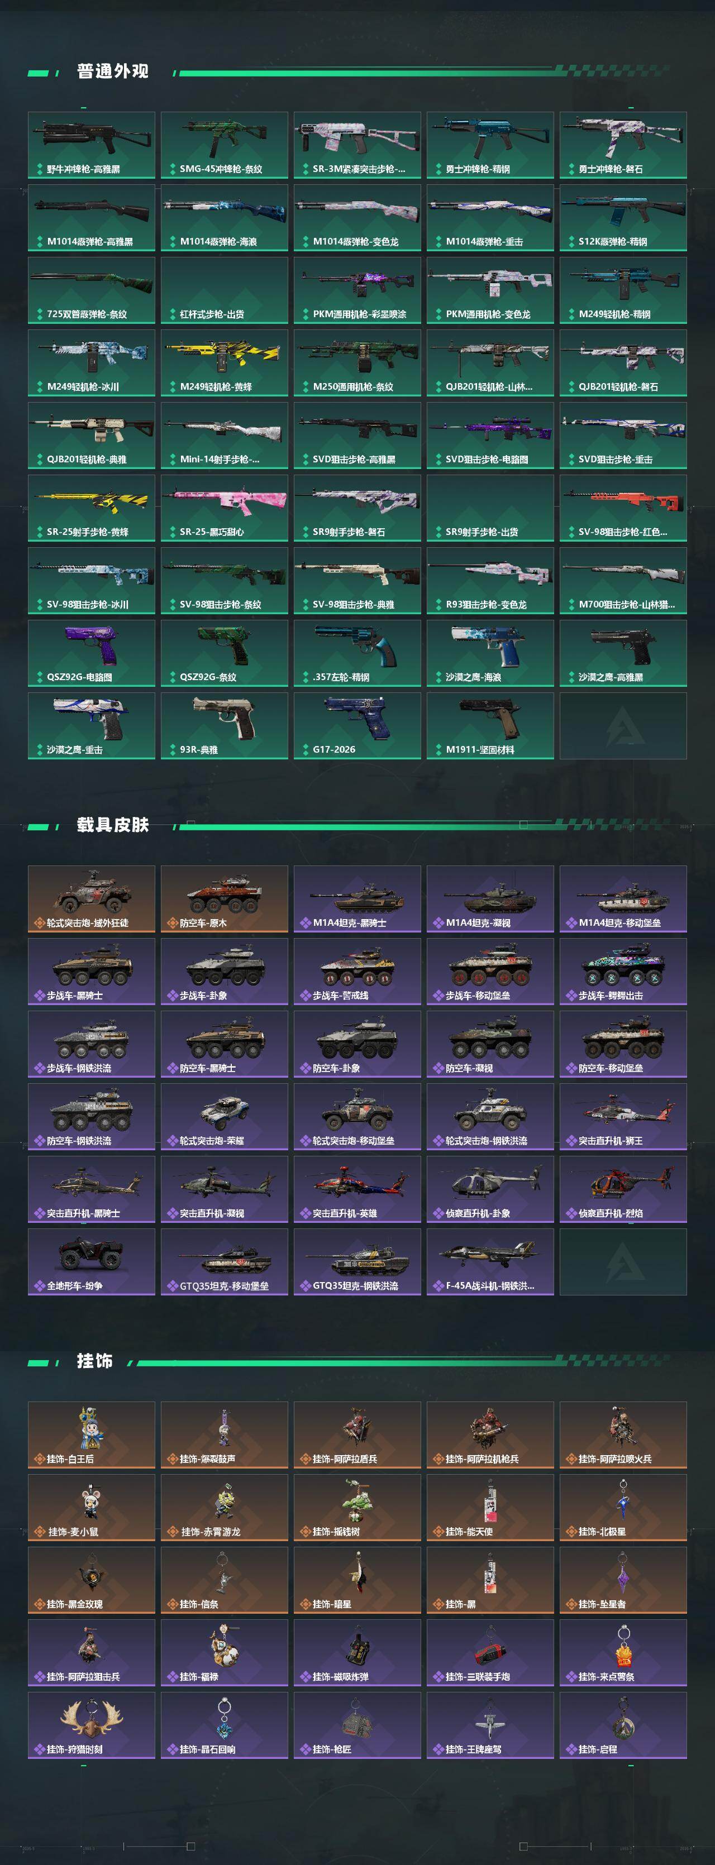Pick the 挂饰-摇钱树 charm

(x=357, y=1507)
